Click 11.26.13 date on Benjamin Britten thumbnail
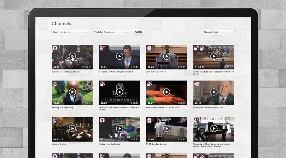Screen dimensions: 286x158 (x=134, y=67)
